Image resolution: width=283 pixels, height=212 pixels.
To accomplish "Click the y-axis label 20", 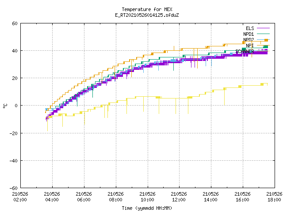I will (x=15, y=78).
